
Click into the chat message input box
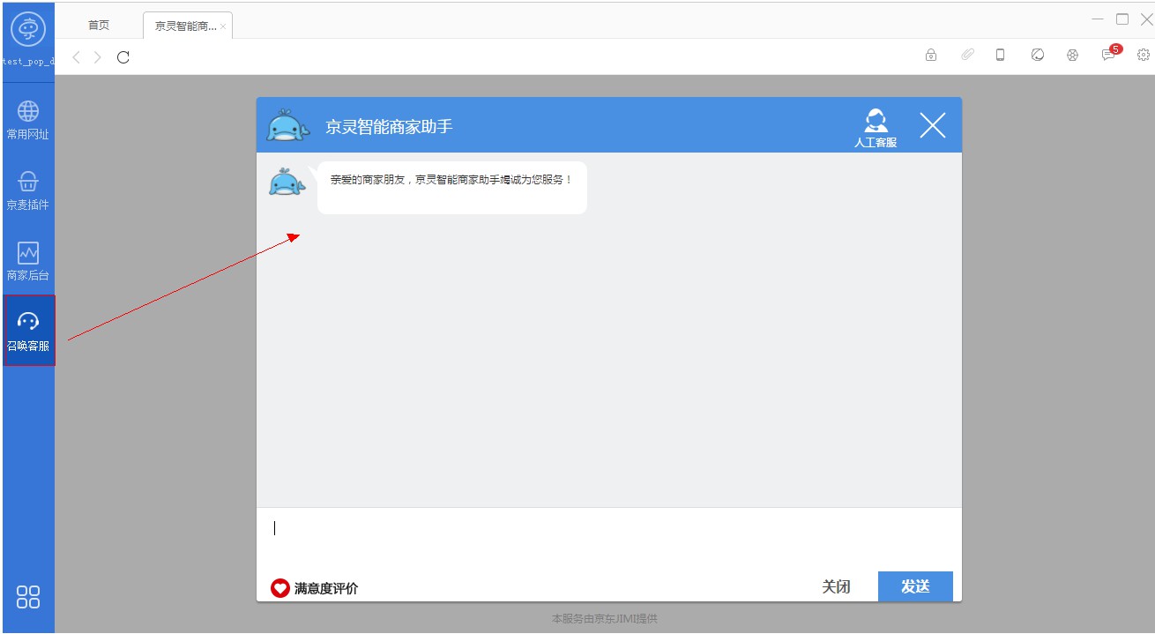coord(609,538)
